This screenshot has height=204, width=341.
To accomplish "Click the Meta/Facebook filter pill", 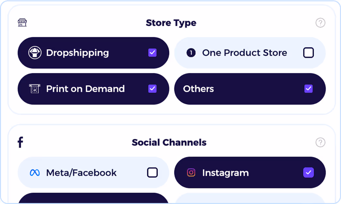I will [81, 172].
